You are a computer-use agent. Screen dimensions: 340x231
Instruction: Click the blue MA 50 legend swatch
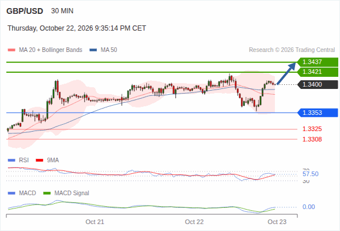click(x=93, y=50)
